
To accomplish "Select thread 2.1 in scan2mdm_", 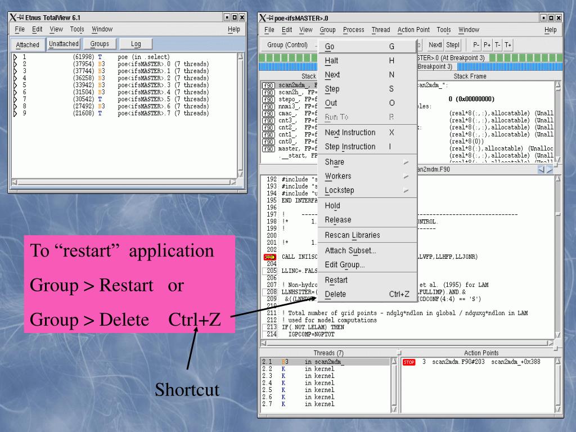I will [325, 362].
